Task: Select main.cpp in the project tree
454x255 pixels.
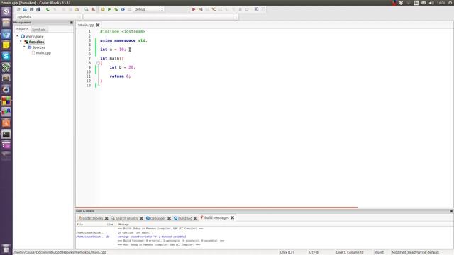Action: pyautogui.click(x=43, y=53)
